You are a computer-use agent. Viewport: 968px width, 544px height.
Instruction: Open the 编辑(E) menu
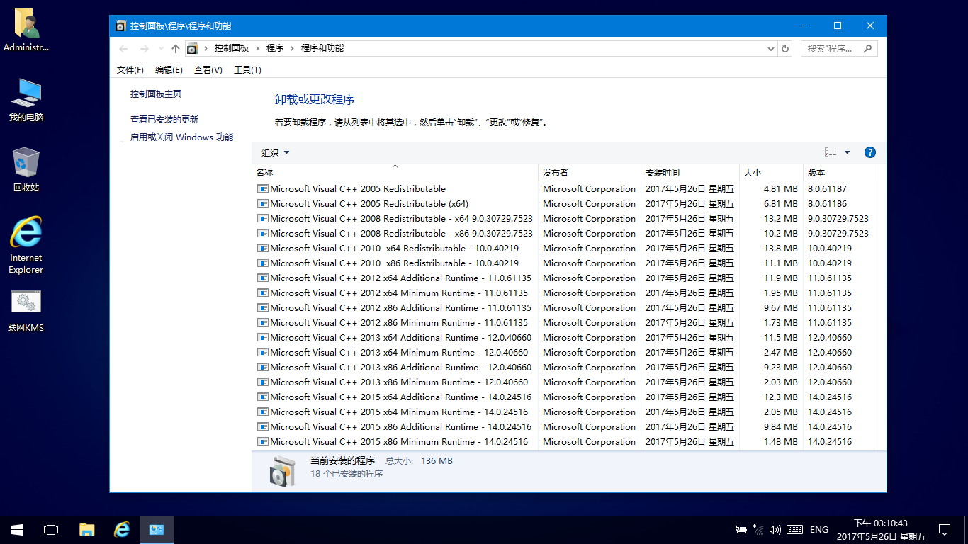pos(169,69)
